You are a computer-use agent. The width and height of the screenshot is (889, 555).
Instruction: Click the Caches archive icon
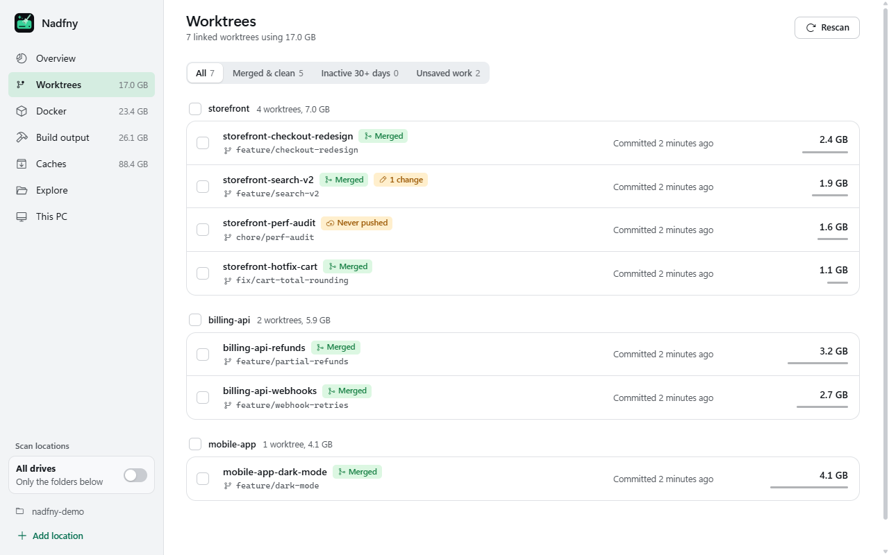tap(22, 164)
